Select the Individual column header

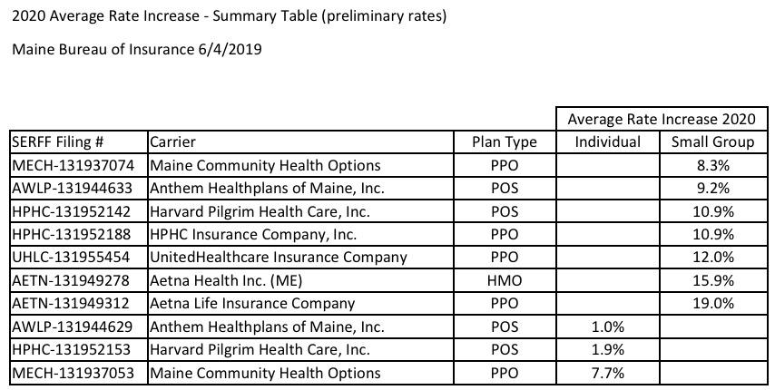click(x=607, y=142)
